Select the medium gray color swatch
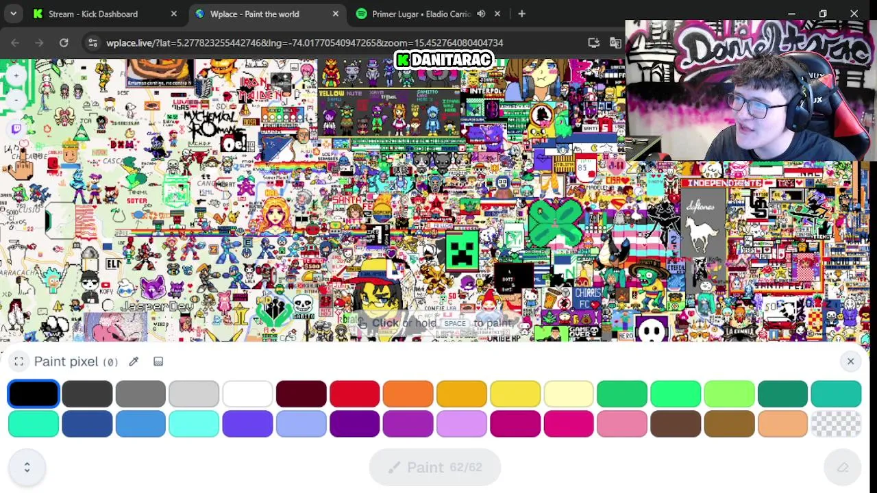The width and height of the screenshot is (877, 493). [x=140, y=394]
